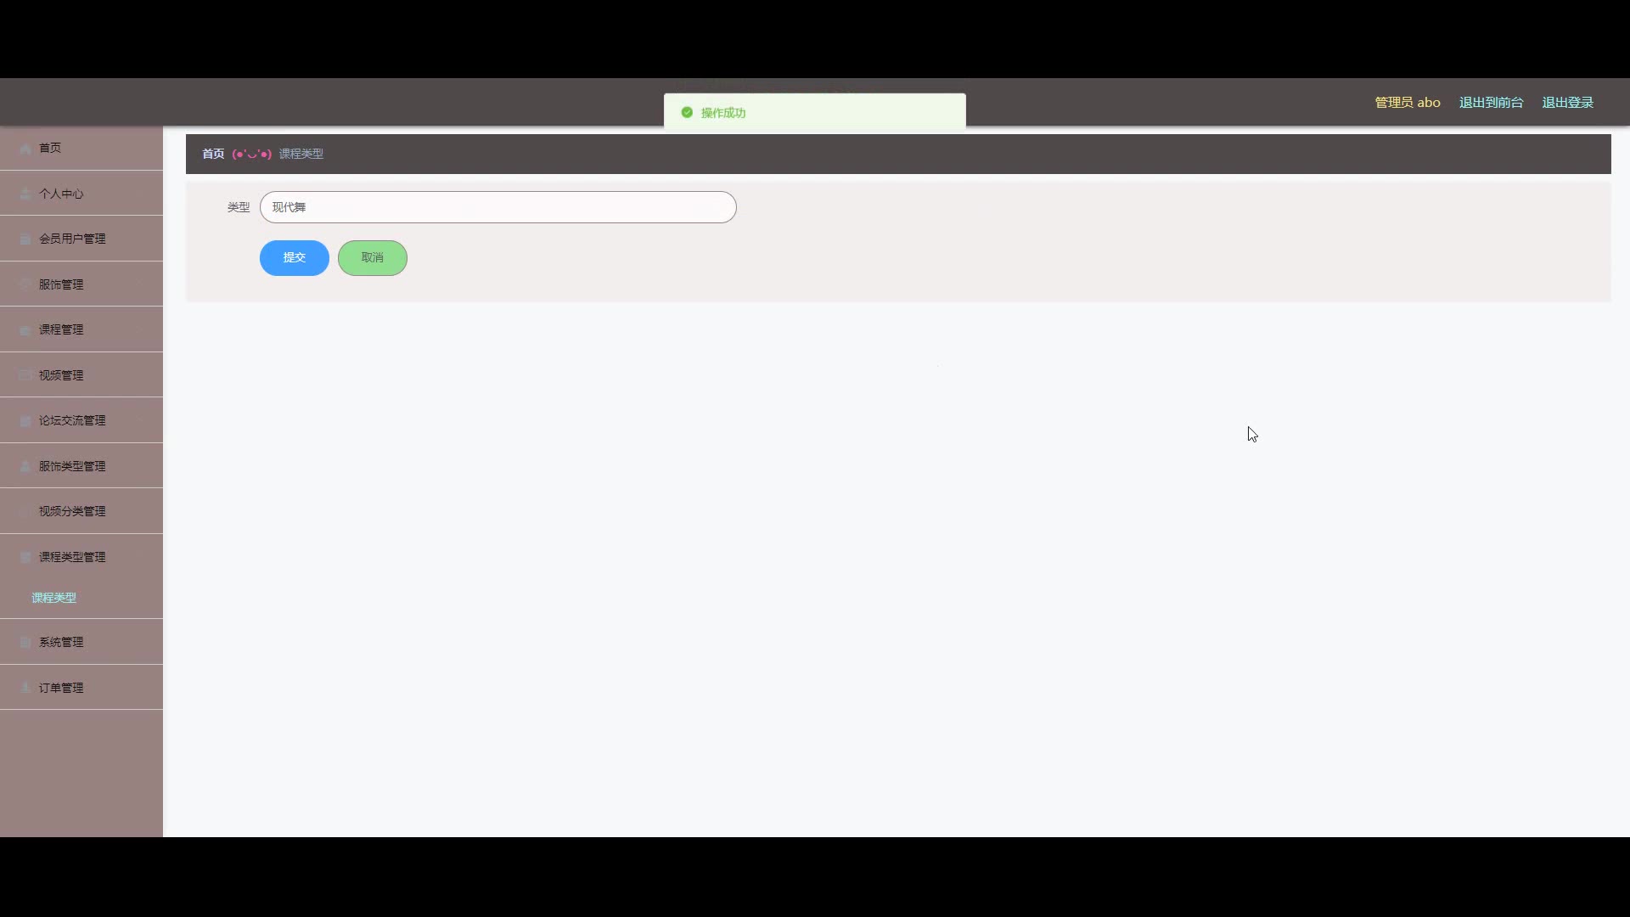Screen dimensions: 1630x917
Task: Click the green success check icon
Action: point(687,112)
